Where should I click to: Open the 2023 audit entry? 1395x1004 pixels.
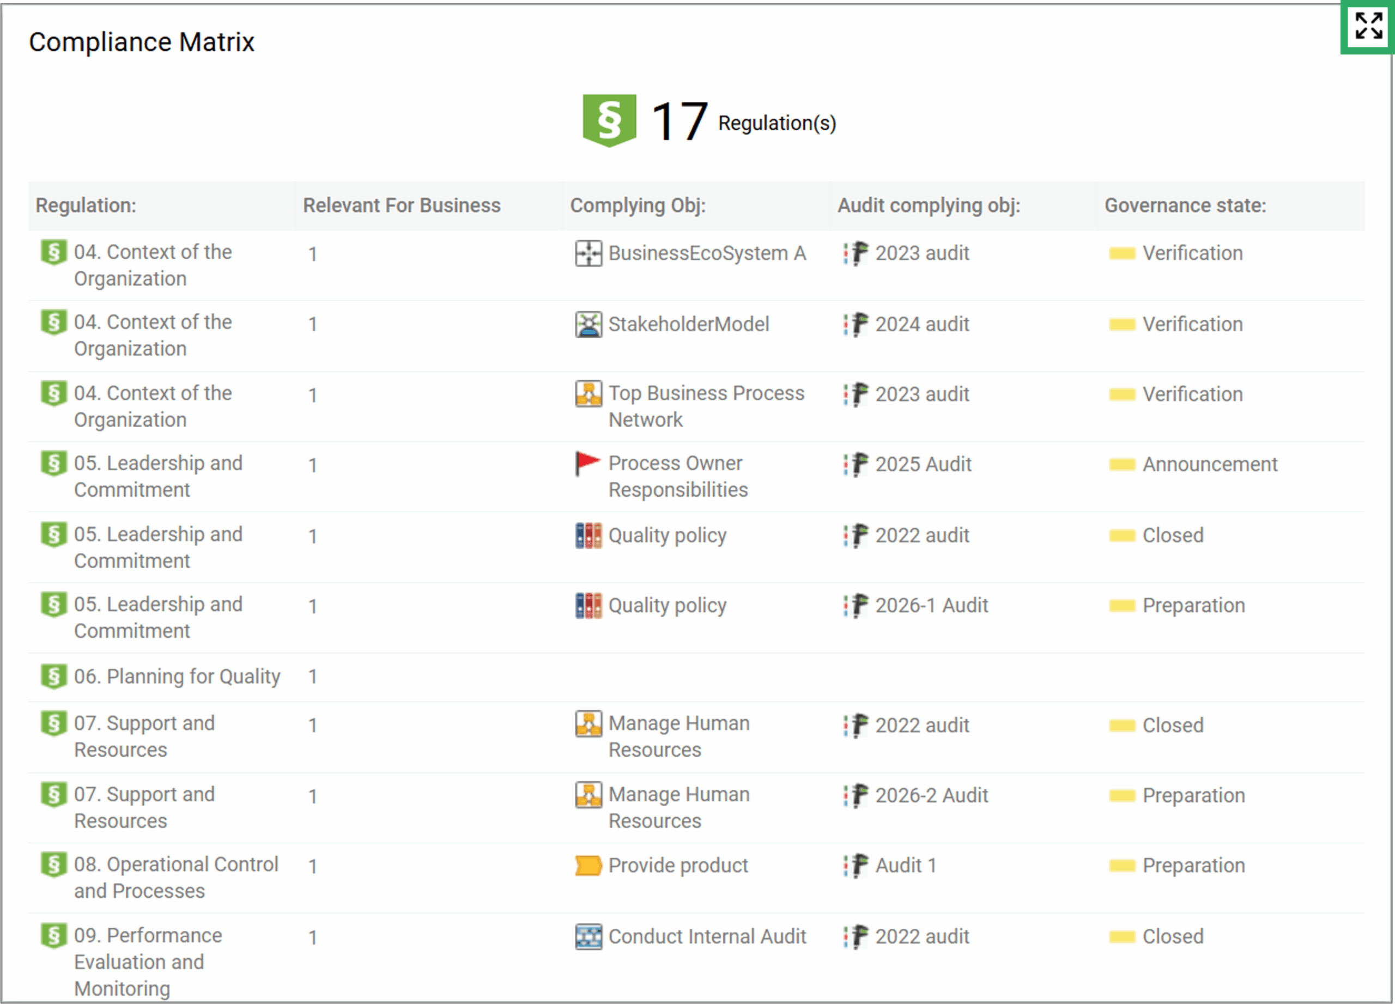coord(921,253)
